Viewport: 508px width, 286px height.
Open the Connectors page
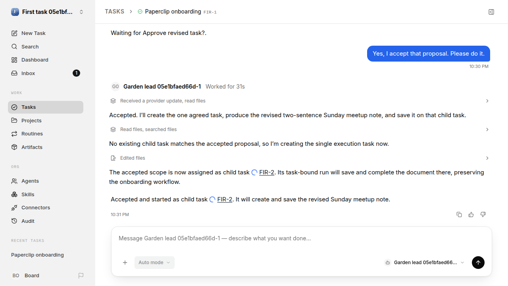point(46,208)
